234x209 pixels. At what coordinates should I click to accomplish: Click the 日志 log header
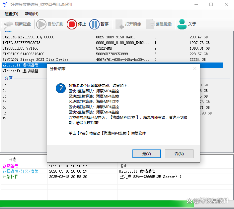tap(12, 160)
